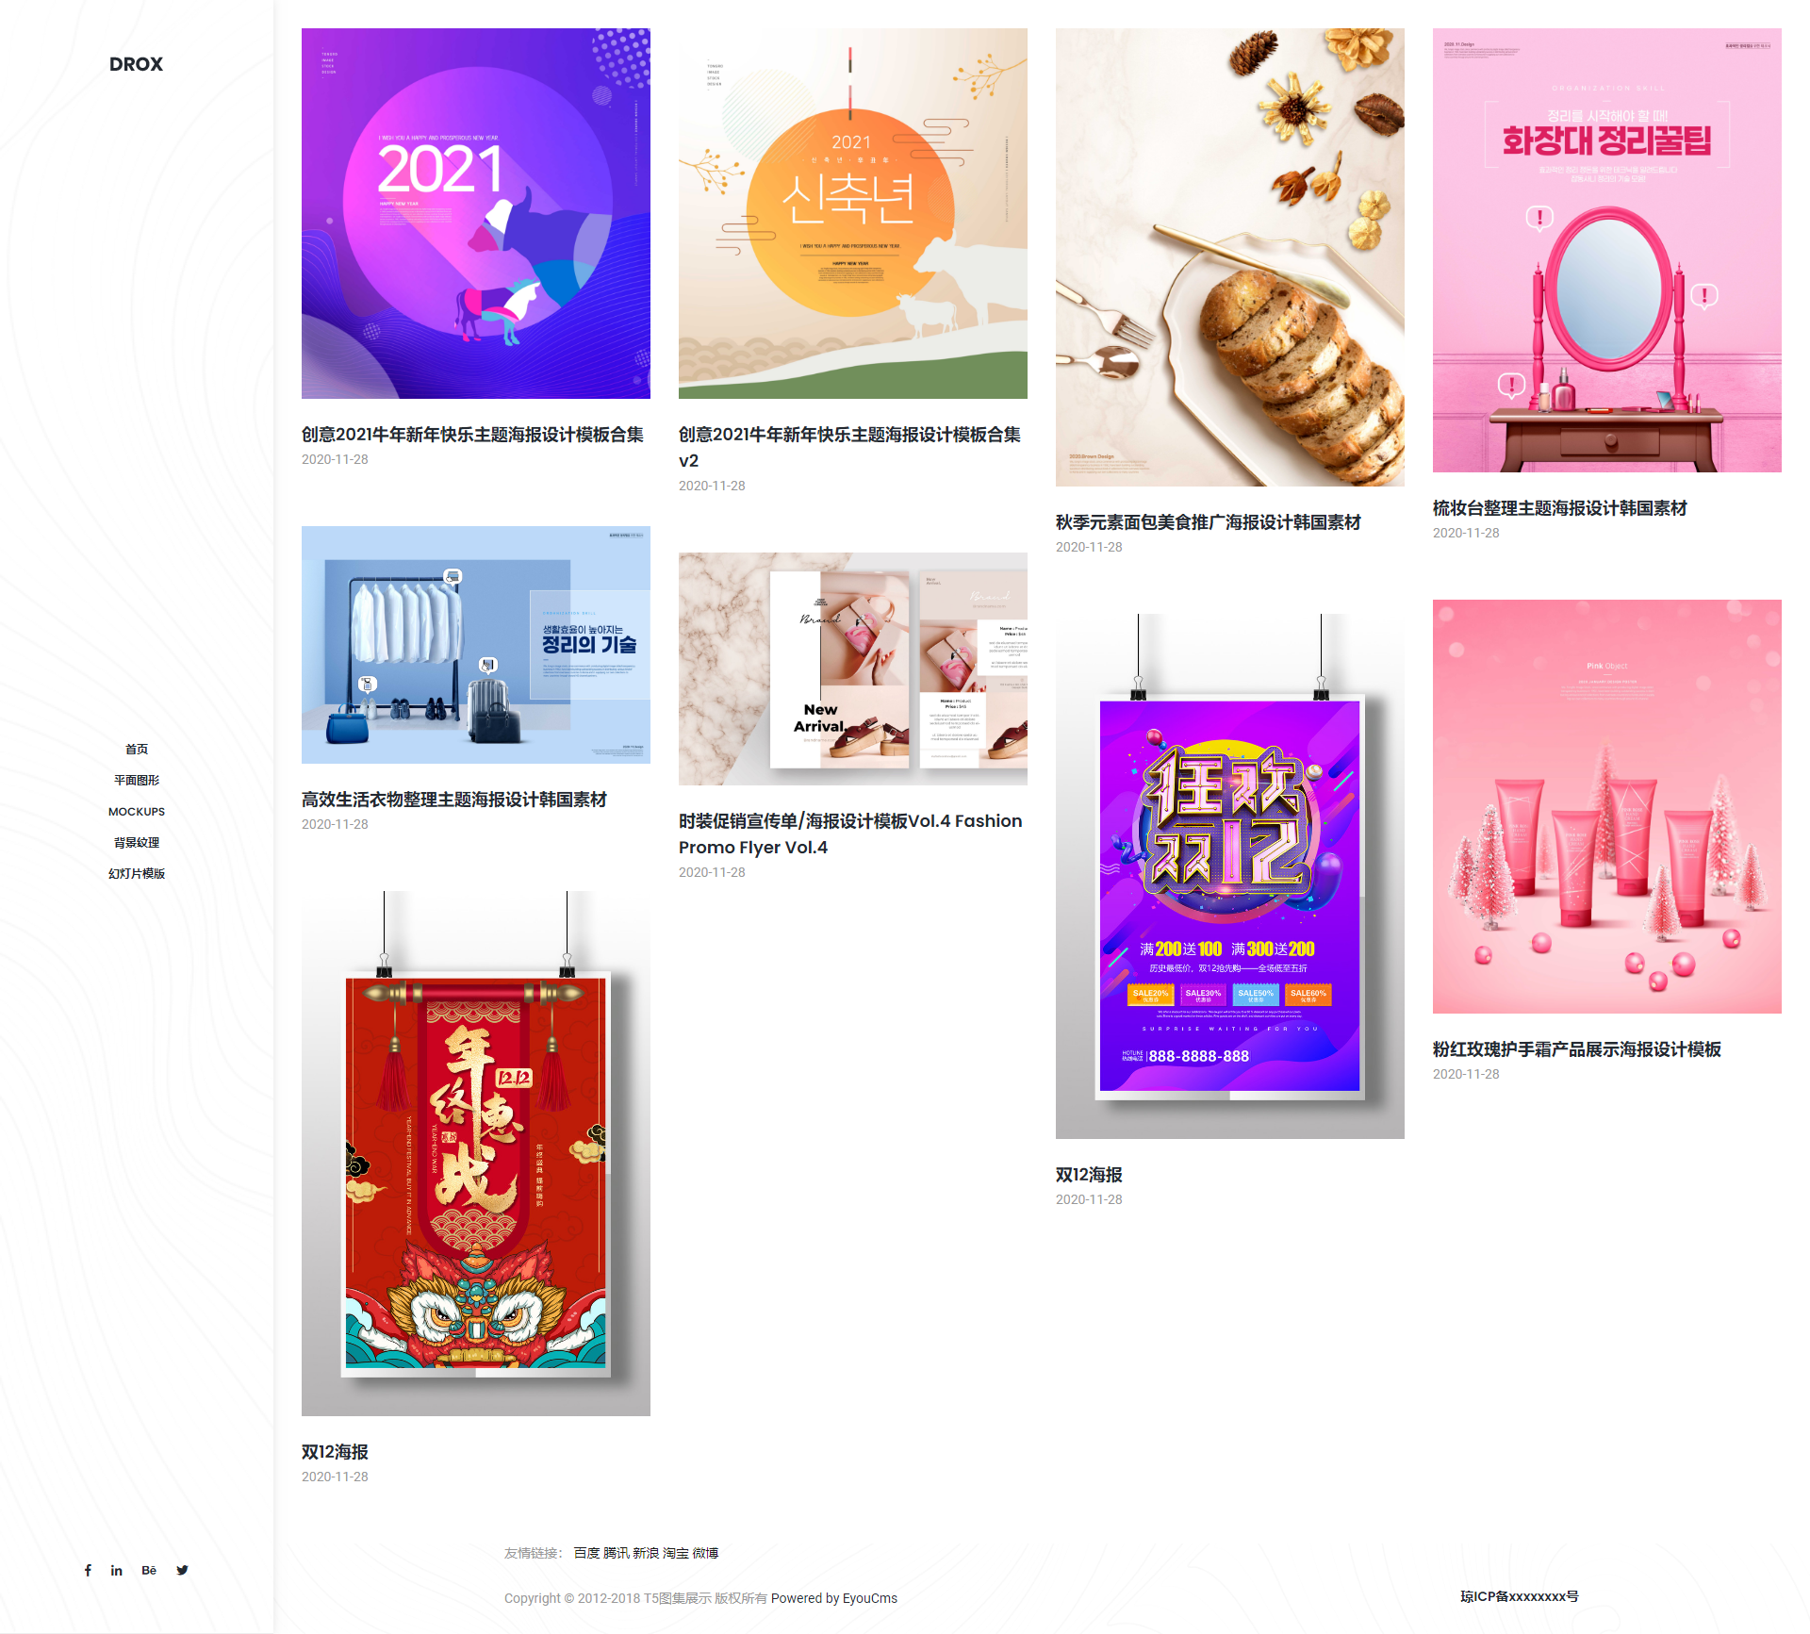Click the LinkedIn icon in footer

118,1571
